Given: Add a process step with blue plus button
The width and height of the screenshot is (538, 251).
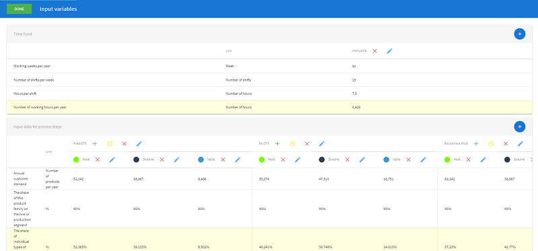Looking at the screenshot, I should coord(519,127).
